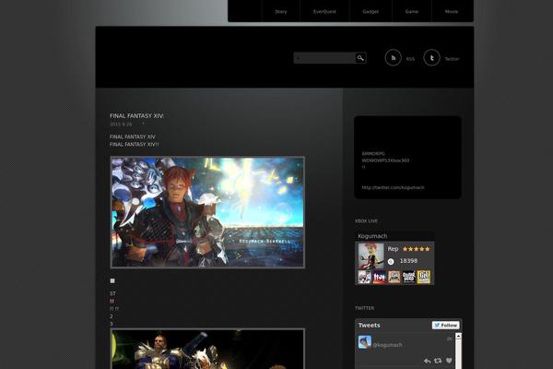
Task: Click the tweet timestamp 2h
Action: 450,339
